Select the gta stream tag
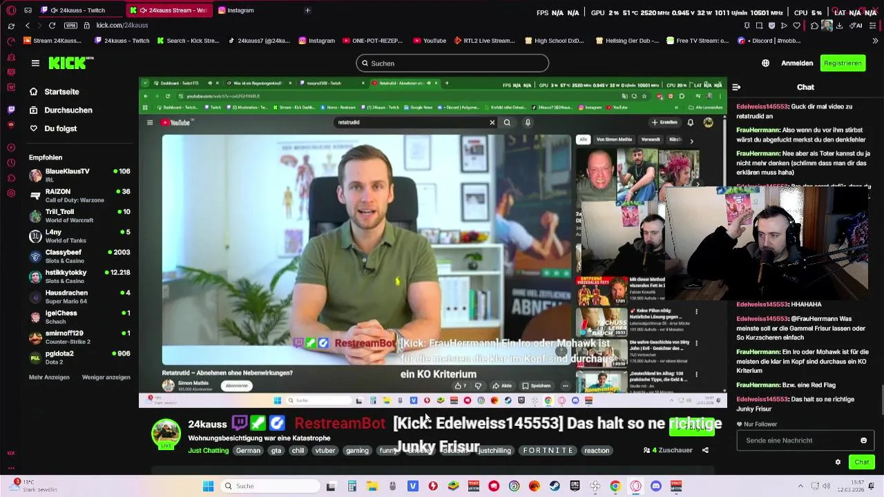The image size is (884, 497). pos(276,451)
